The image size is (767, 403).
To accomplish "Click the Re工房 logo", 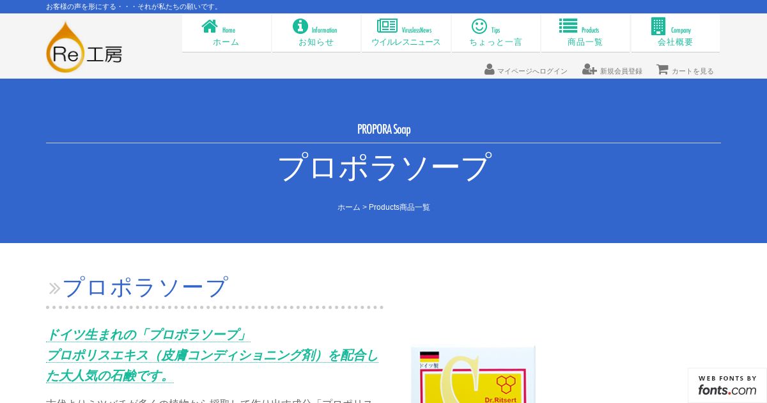I will point(84,47).
